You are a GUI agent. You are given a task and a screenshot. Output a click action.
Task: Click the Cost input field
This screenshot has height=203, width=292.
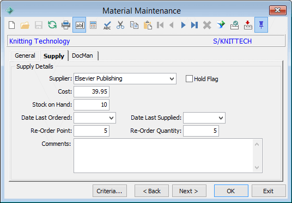pos(92,91)
